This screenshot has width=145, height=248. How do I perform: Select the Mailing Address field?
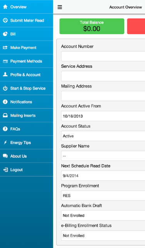[x=103, y=96]
